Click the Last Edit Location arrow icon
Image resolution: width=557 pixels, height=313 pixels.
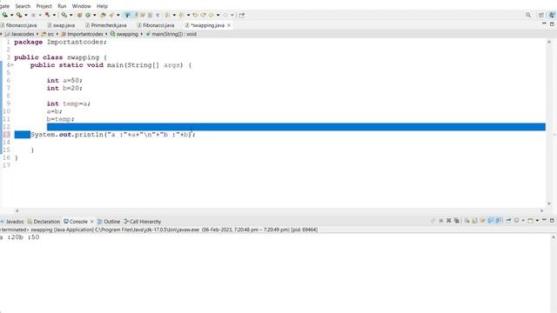tap(195, 15)
